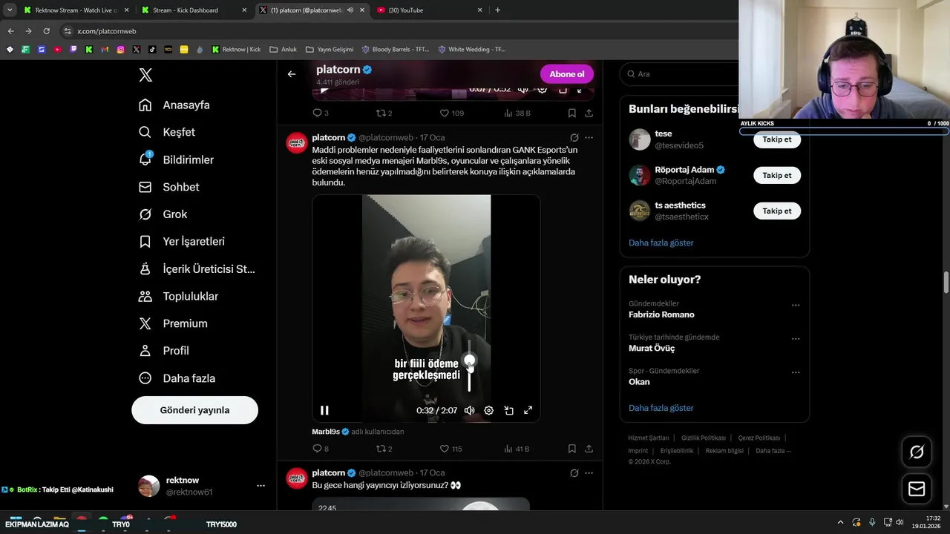Go to Anasayfa in the sidebar
The width and height of the screenshot is (950, 534).
coord(174,105)
